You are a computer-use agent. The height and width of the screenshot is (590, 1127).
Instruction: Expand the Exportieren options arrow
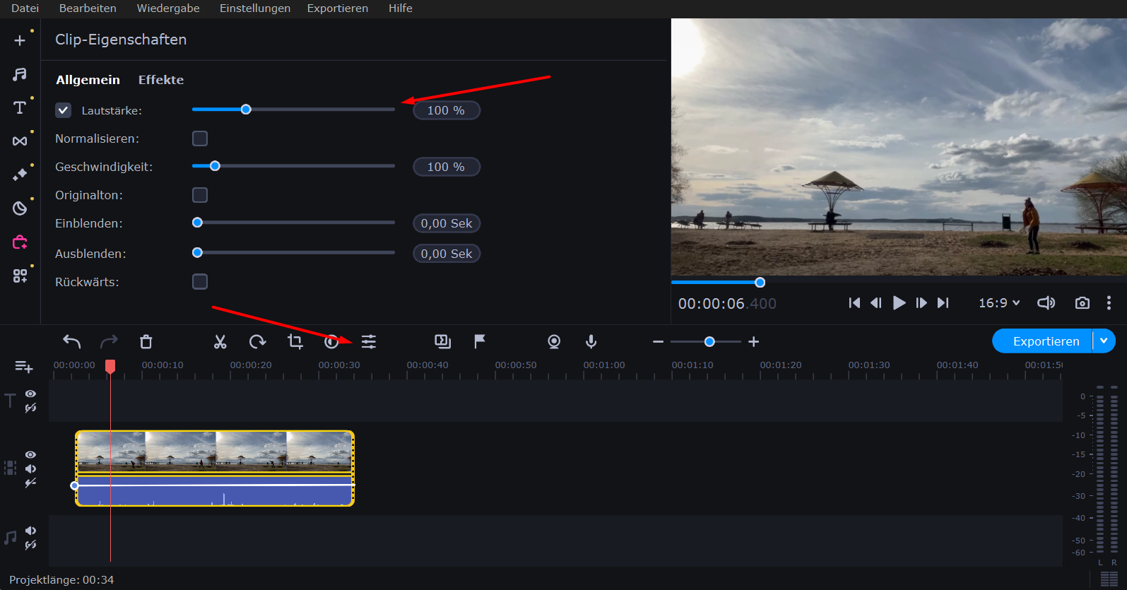(x=1104, y=341)
